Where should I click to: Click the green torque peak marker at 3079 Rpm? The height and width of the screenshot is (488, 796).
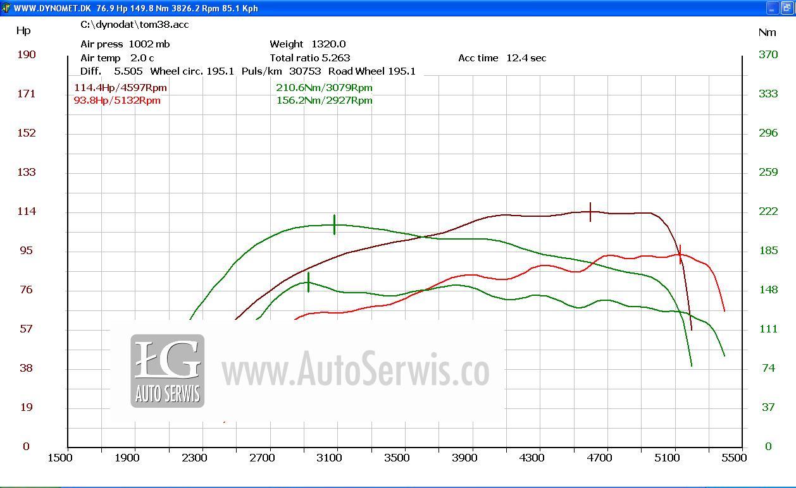point(335,224)
